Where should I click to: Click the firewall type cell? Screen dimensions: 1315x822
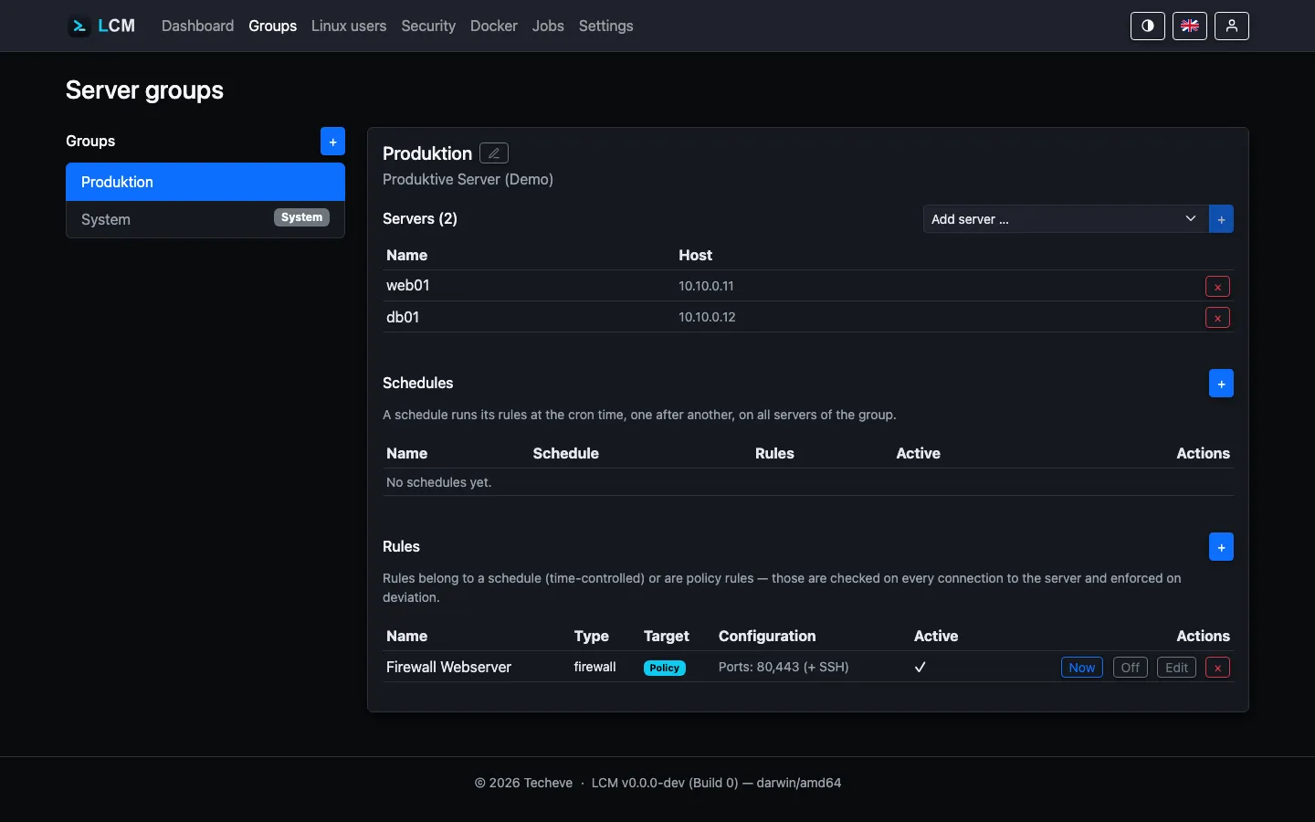click(x=595, y=667)
